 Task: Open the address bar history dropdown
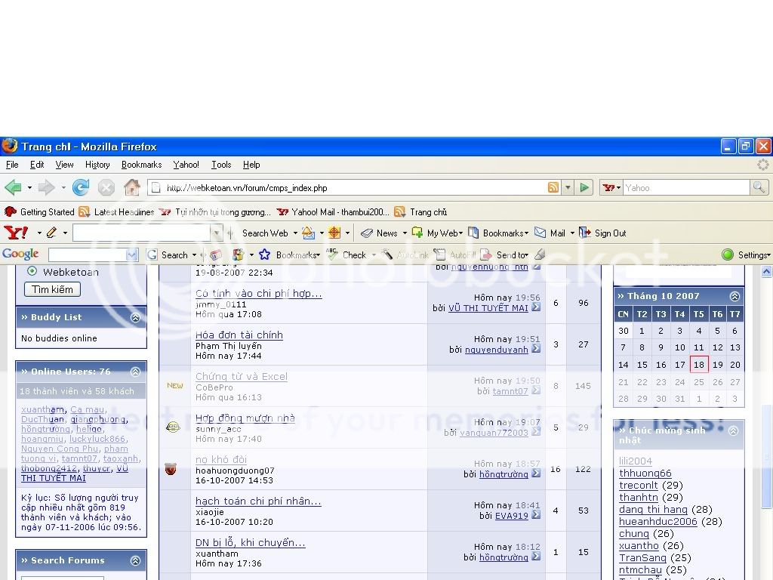568,188
